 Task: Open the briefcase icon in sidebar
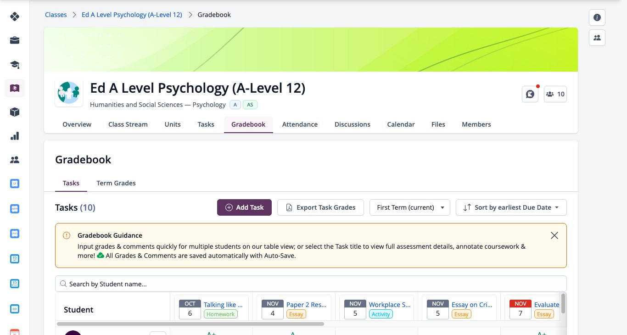click(x=15, y=40)
